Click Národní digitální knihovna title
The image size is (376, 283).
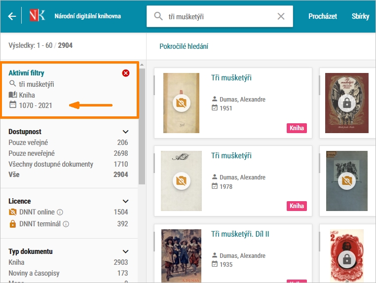click(87, 16)
